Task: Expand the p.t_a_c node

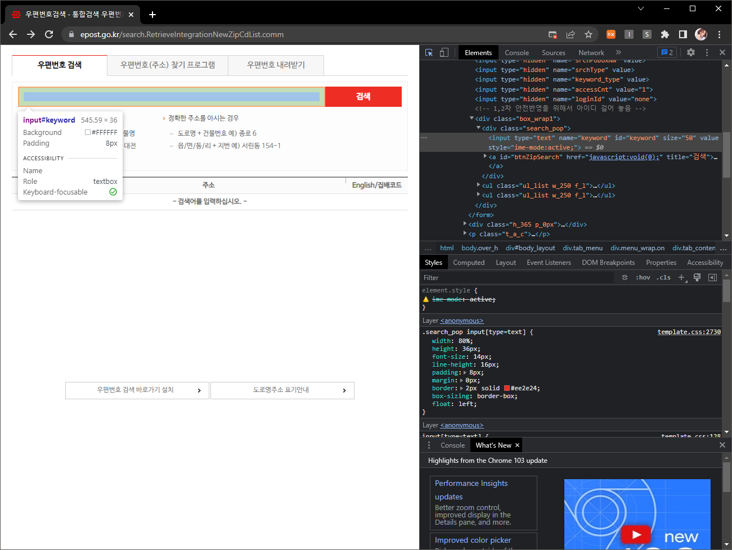Action: click(465, 233)
